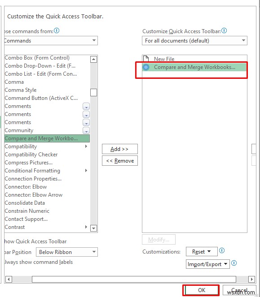Click scroll-up arrow of commands list
The height and width of the screenshot is (297, 260).
93,60
